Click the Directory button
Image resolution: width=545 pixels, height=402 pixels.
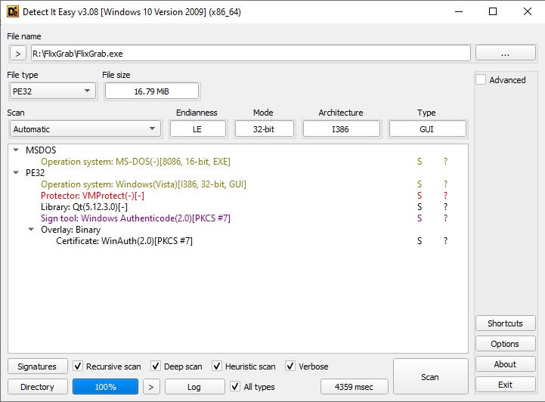37,387
